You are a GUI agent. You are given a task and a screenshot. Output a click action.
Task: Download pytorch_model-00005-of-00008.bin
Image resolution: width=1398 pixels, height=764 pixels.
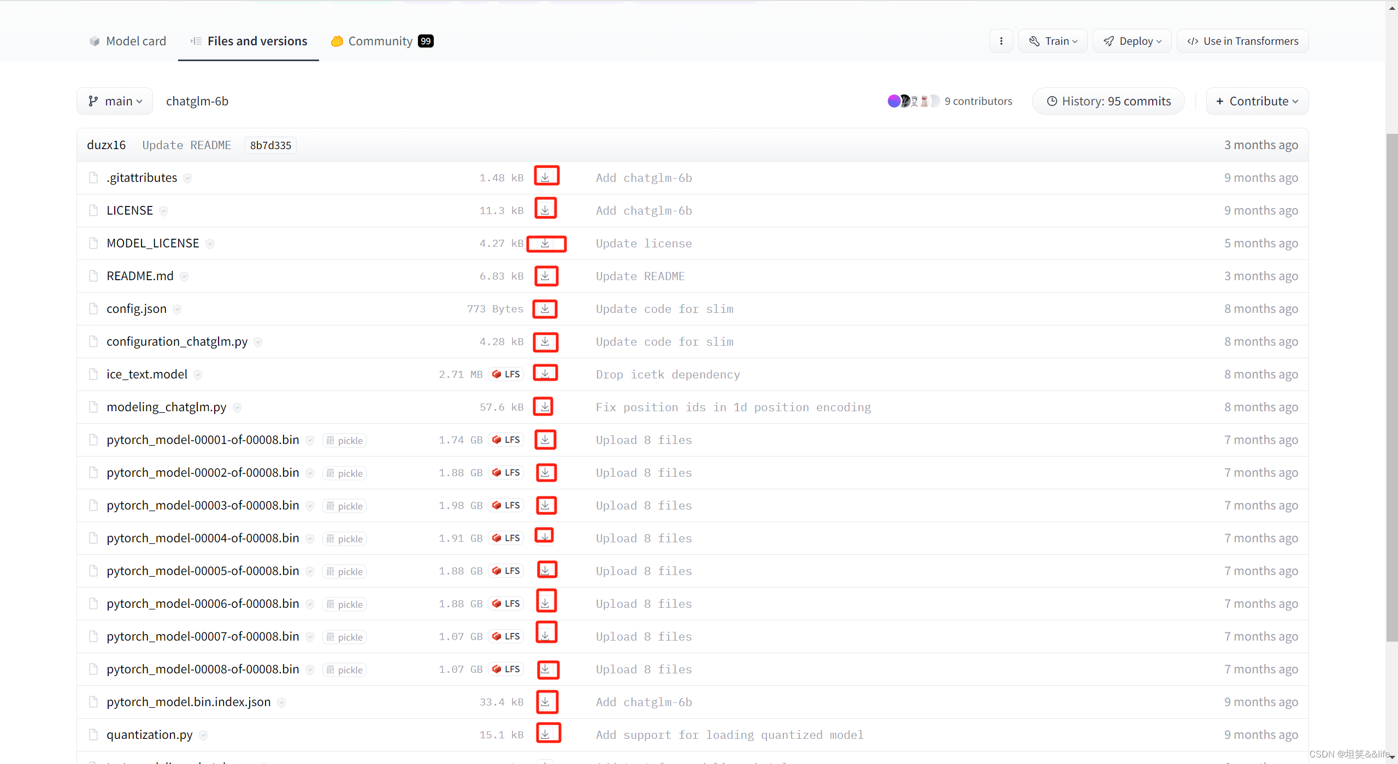point(545,570)
